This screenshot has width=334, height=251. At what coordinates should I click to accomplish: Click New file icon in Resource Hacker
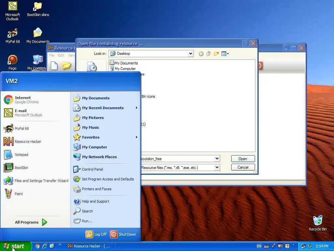coord(54,66)
